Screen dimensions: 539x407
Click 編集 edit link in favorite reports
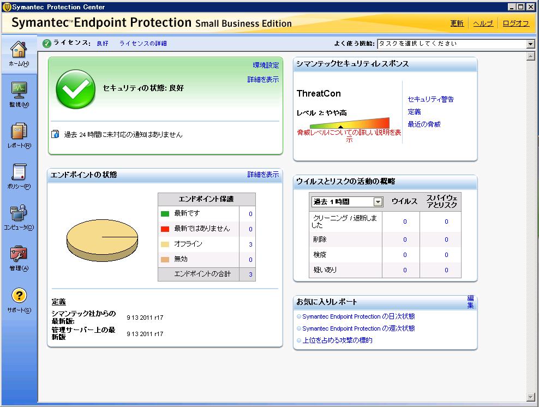470,302
